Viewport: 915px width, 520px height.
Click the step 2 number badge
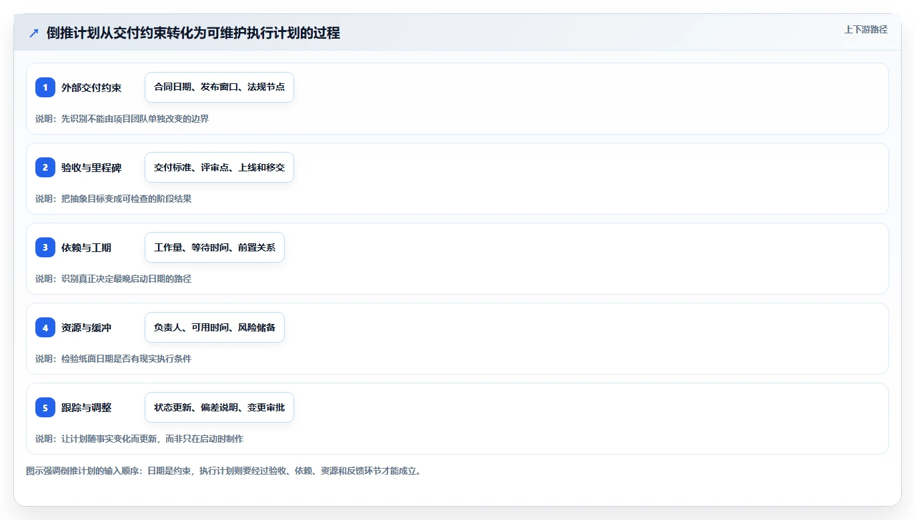[x=45, y=167]
